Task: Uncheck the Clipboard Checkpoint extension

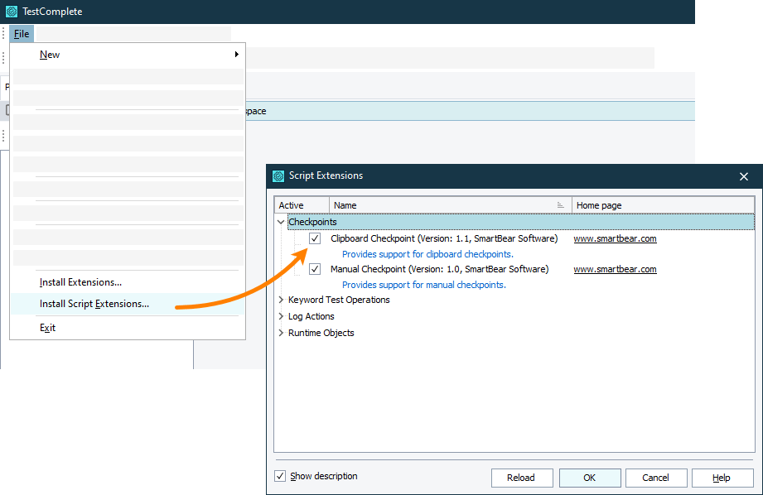Action: point(315,238)
